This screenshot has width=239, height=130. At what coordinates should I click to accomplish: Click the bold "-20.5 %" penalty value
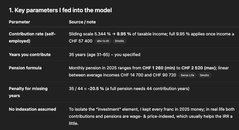pyautogui.click(x=96, y=88)
